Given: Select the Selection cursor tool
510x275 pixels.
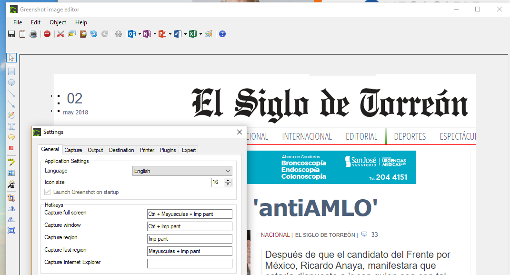Looking at the screenshot, I should (11, 58).
